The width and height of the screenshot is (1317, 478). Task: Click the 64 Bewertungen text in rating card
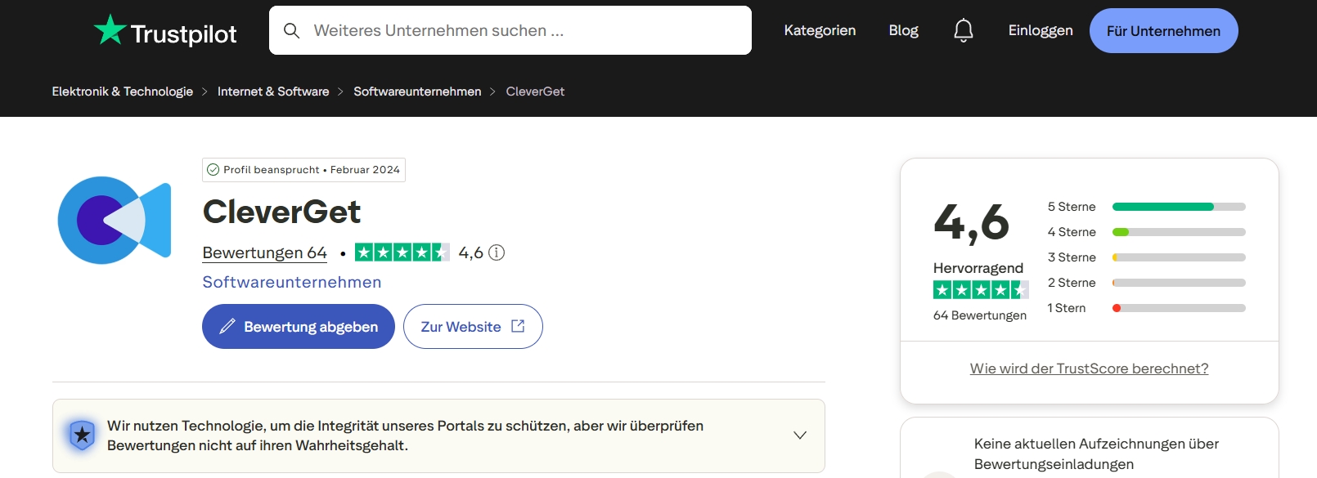click(x=980, y=315)
